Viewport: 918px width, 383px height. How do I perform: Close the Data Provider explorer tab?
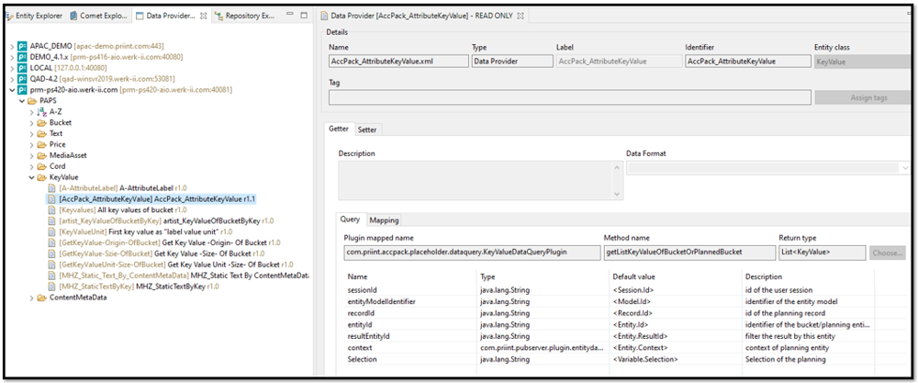204,16
